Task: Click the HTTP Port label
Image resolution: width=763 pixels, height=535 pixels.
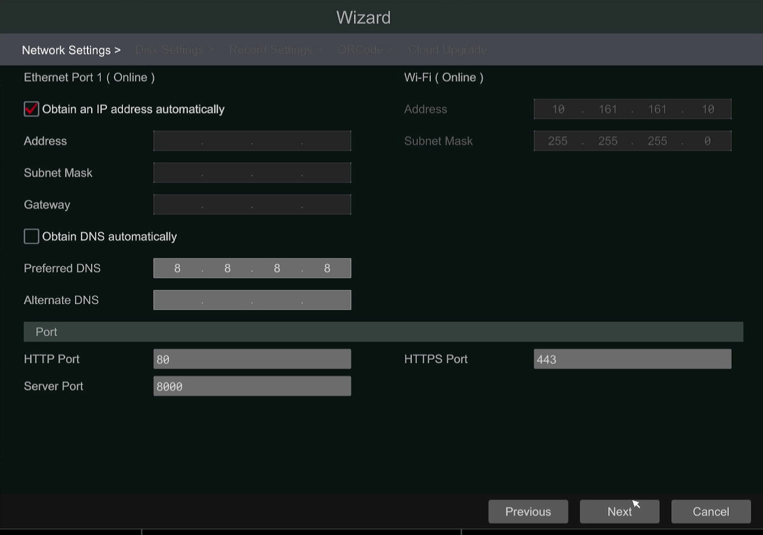Action: point(51,359)
